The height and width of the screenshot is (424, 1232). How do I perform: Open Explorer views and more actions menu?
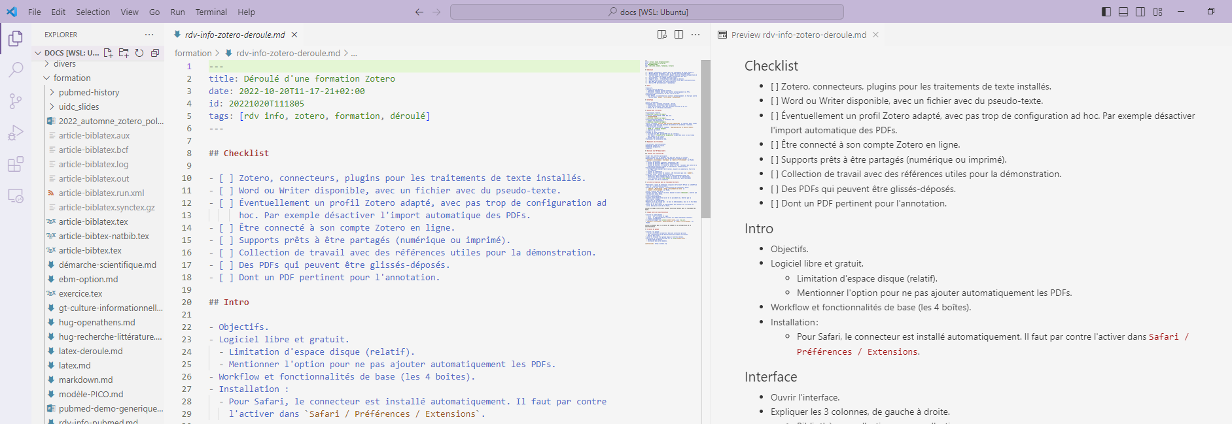[x=149, y=35]
